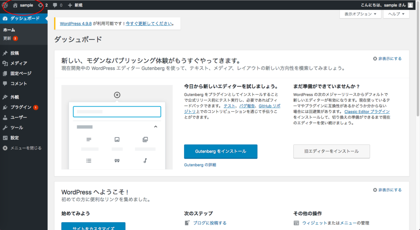Dismiss Gutenberg panel via 非表示にする
This screenshot has height=230, width=420.
(x=387, y=59)
